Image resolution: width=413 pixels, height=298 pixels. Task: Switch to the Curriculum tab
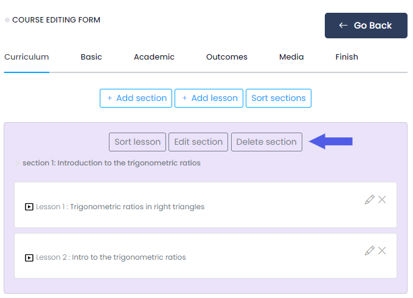pyautogui.click(x=27, y=57)
